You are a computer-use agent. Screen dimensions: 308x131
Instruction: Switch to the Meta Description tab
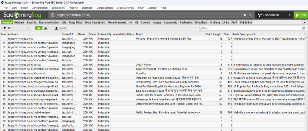[x=95, y=22]
